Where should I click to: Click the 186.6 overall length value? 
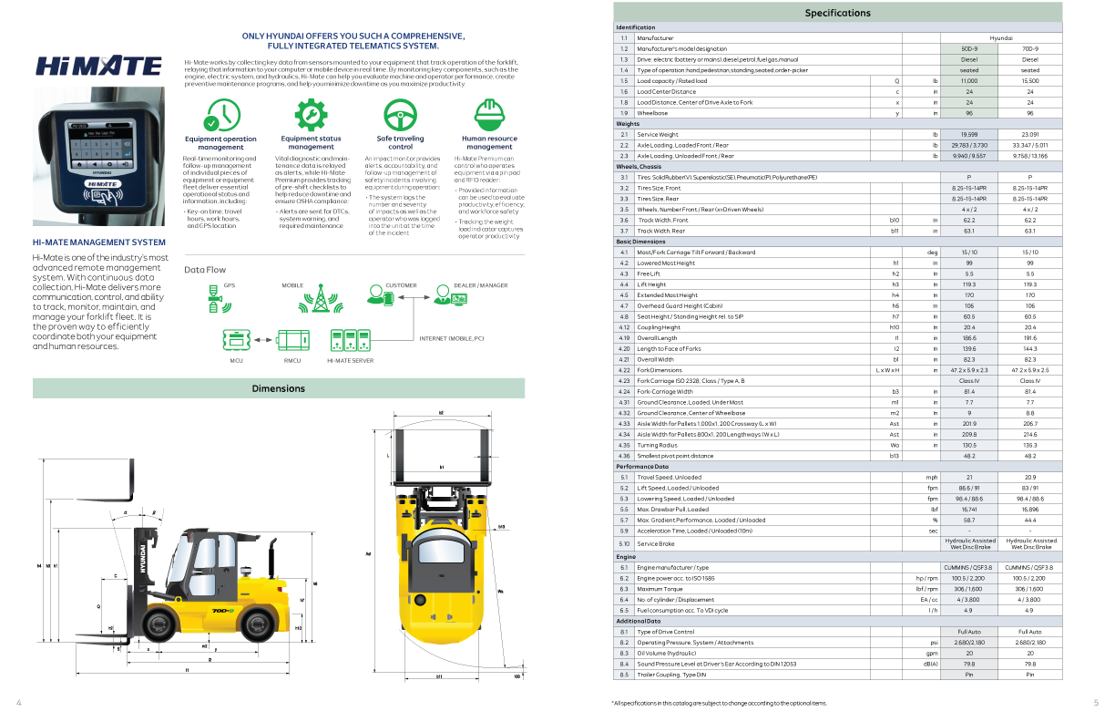[969, 337]
